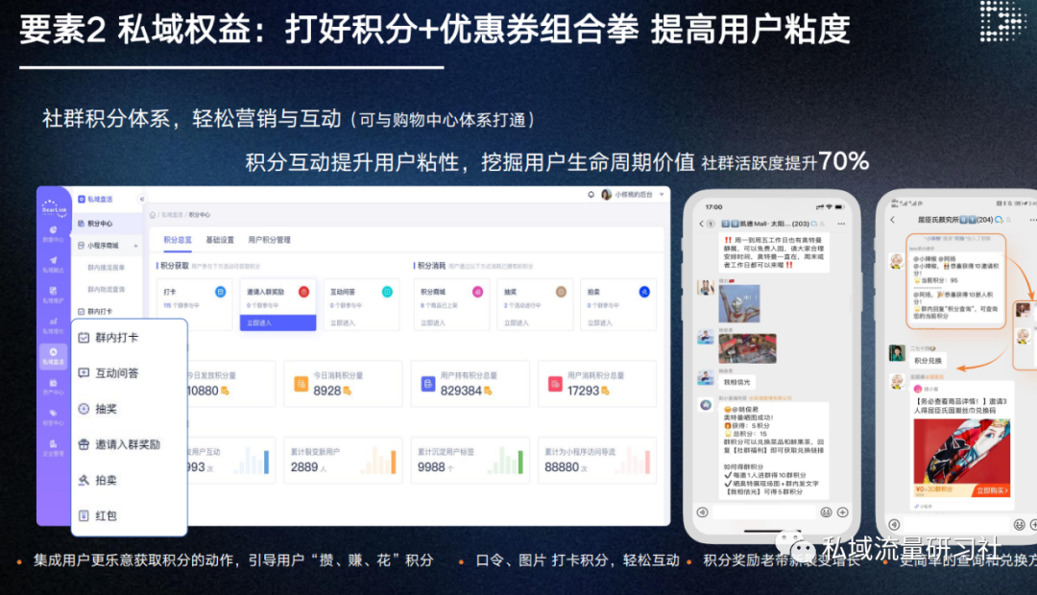
Task: Open the 私域盘活 section in the purple sidebar
Action: [54, 356]
